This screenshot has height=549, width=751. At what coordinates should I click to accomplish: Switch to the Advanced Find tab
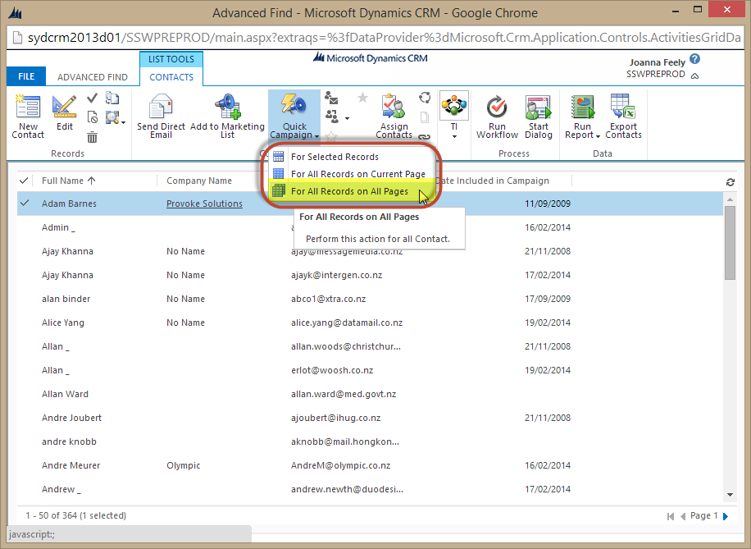92,77
